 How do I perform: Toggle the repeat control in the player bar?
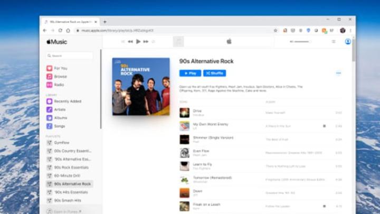pos(153,42)
